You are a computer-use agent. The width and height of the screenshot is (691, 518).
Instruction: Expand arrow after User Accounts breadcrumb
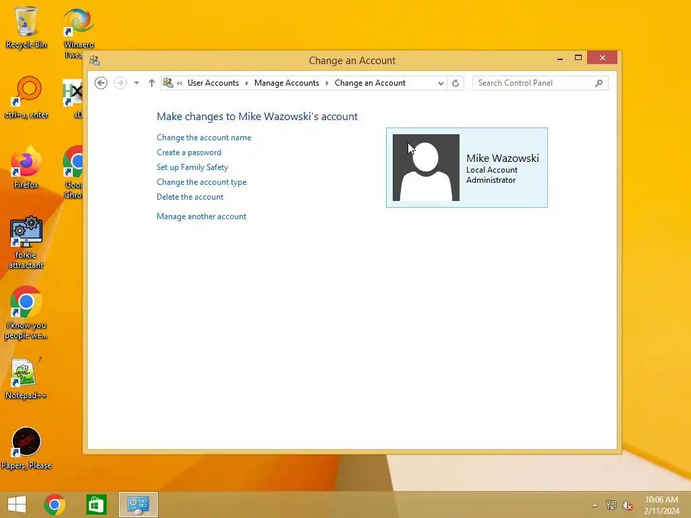tap(247, 83)
